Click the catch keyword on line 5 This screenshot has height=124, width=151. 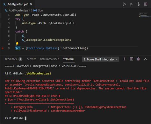point(19,32)
